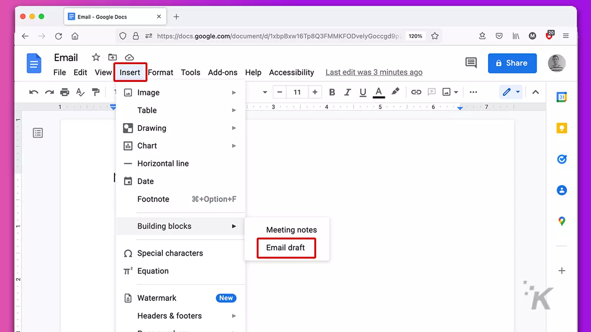Insert a Footnote

tap(180, 199)
